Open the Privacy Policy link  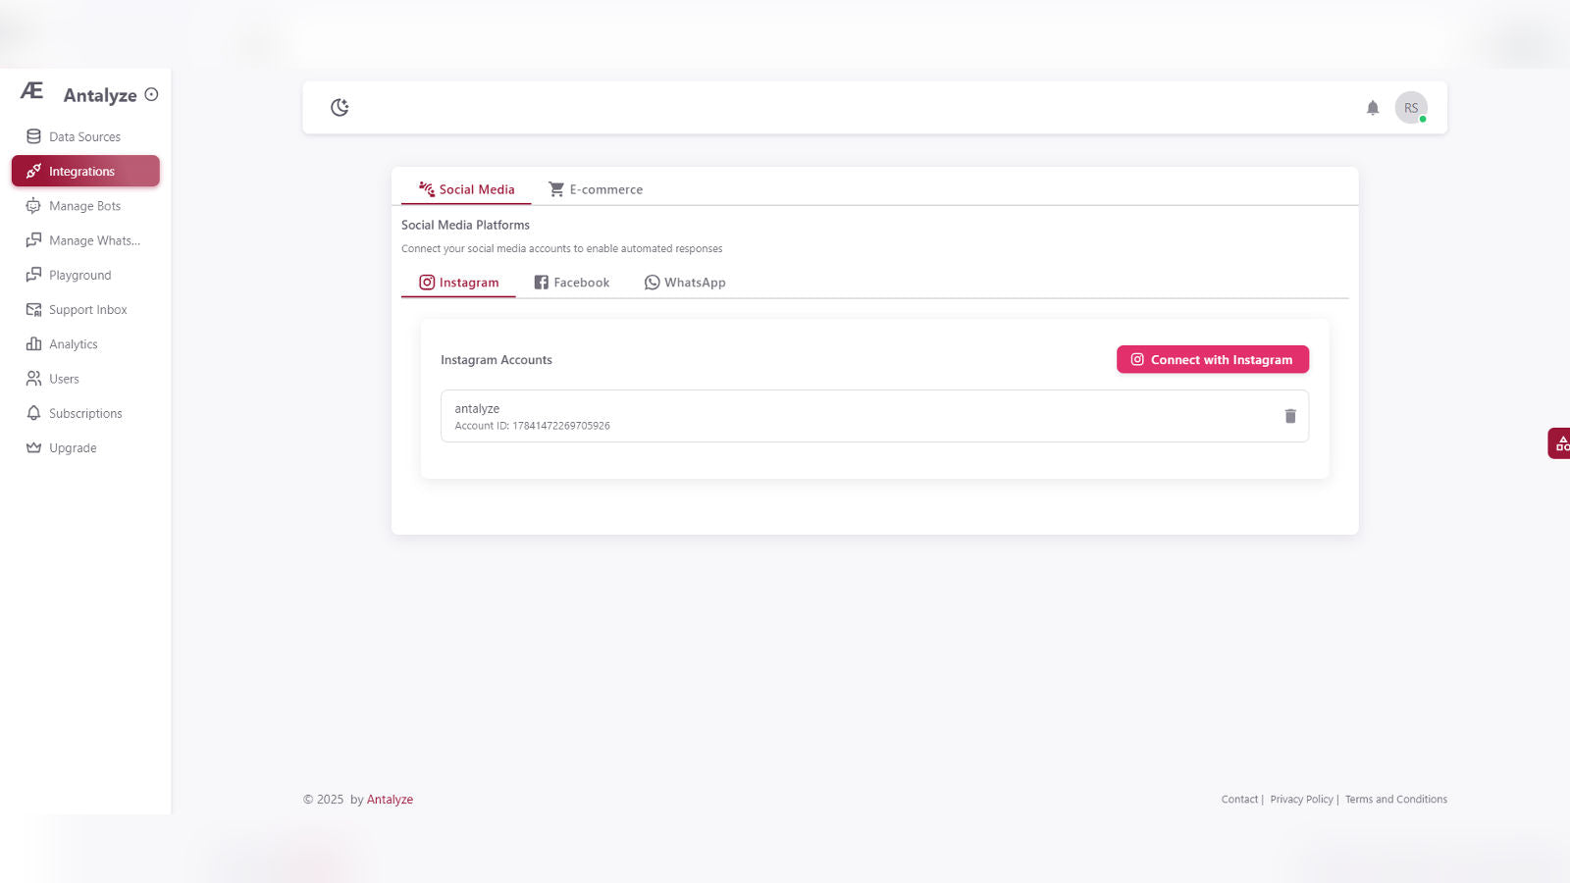[1301, 800]
